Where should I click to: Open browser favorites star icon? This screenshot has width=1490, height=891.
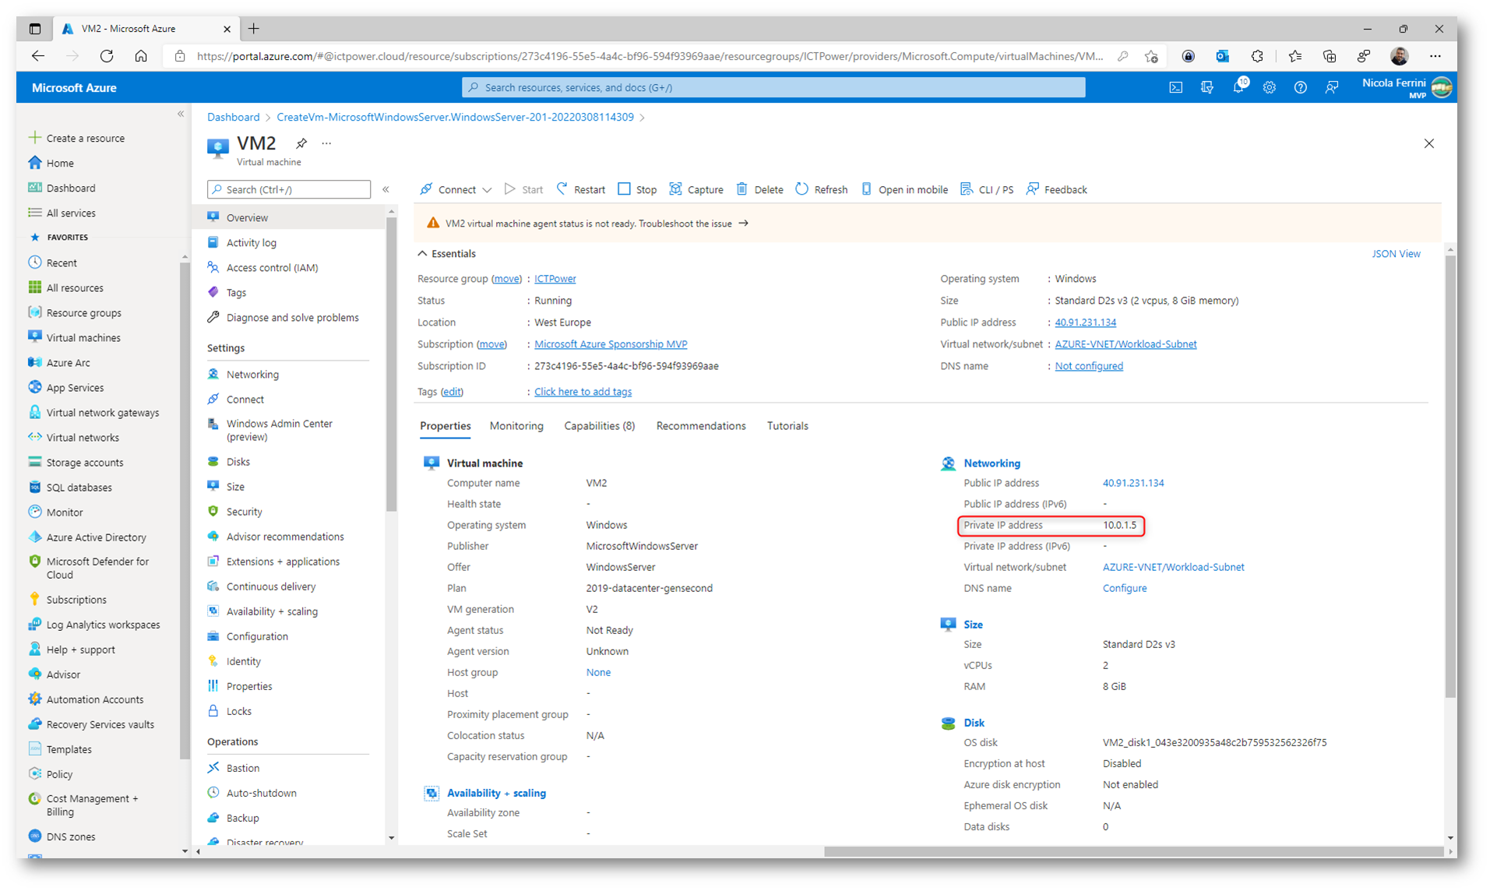click(x=1295, y=55)
